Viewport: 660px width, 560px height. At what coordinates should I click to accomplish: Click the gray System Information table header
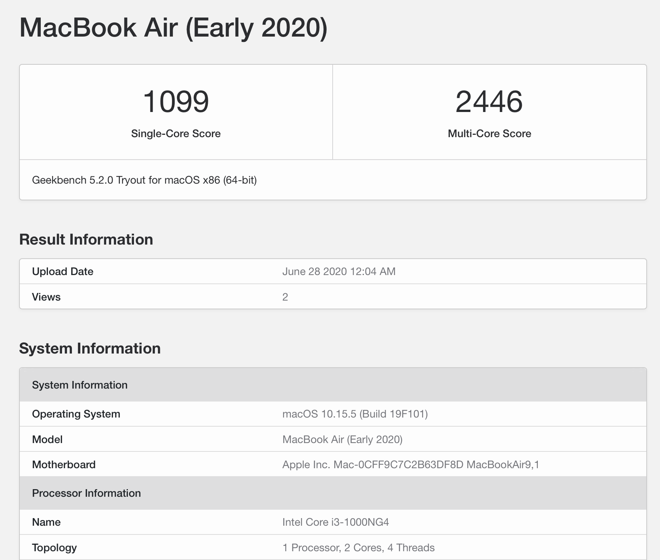80,385
